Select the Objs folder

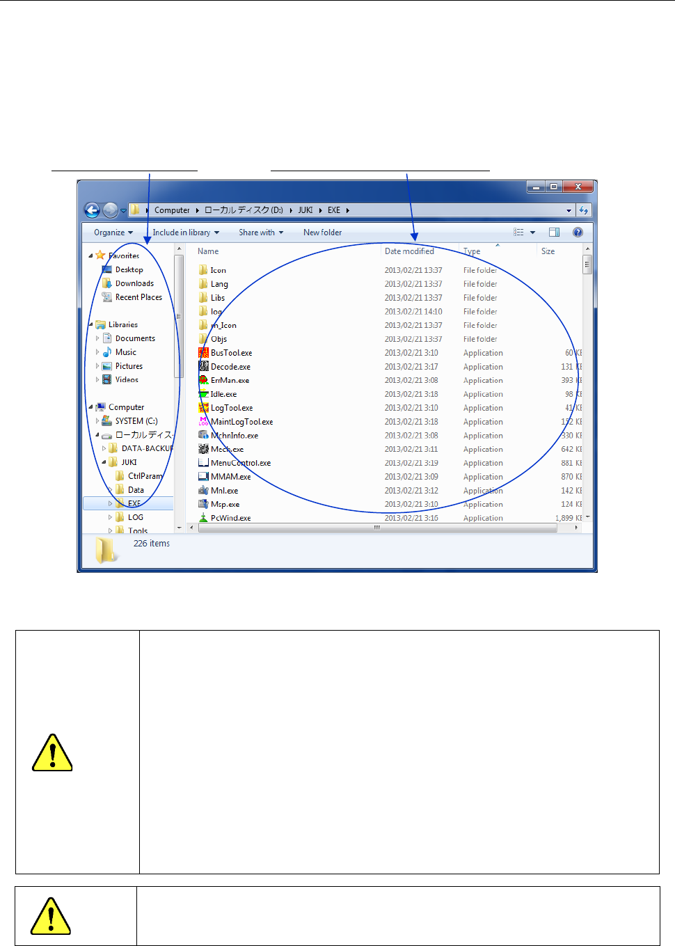[213, 339]
